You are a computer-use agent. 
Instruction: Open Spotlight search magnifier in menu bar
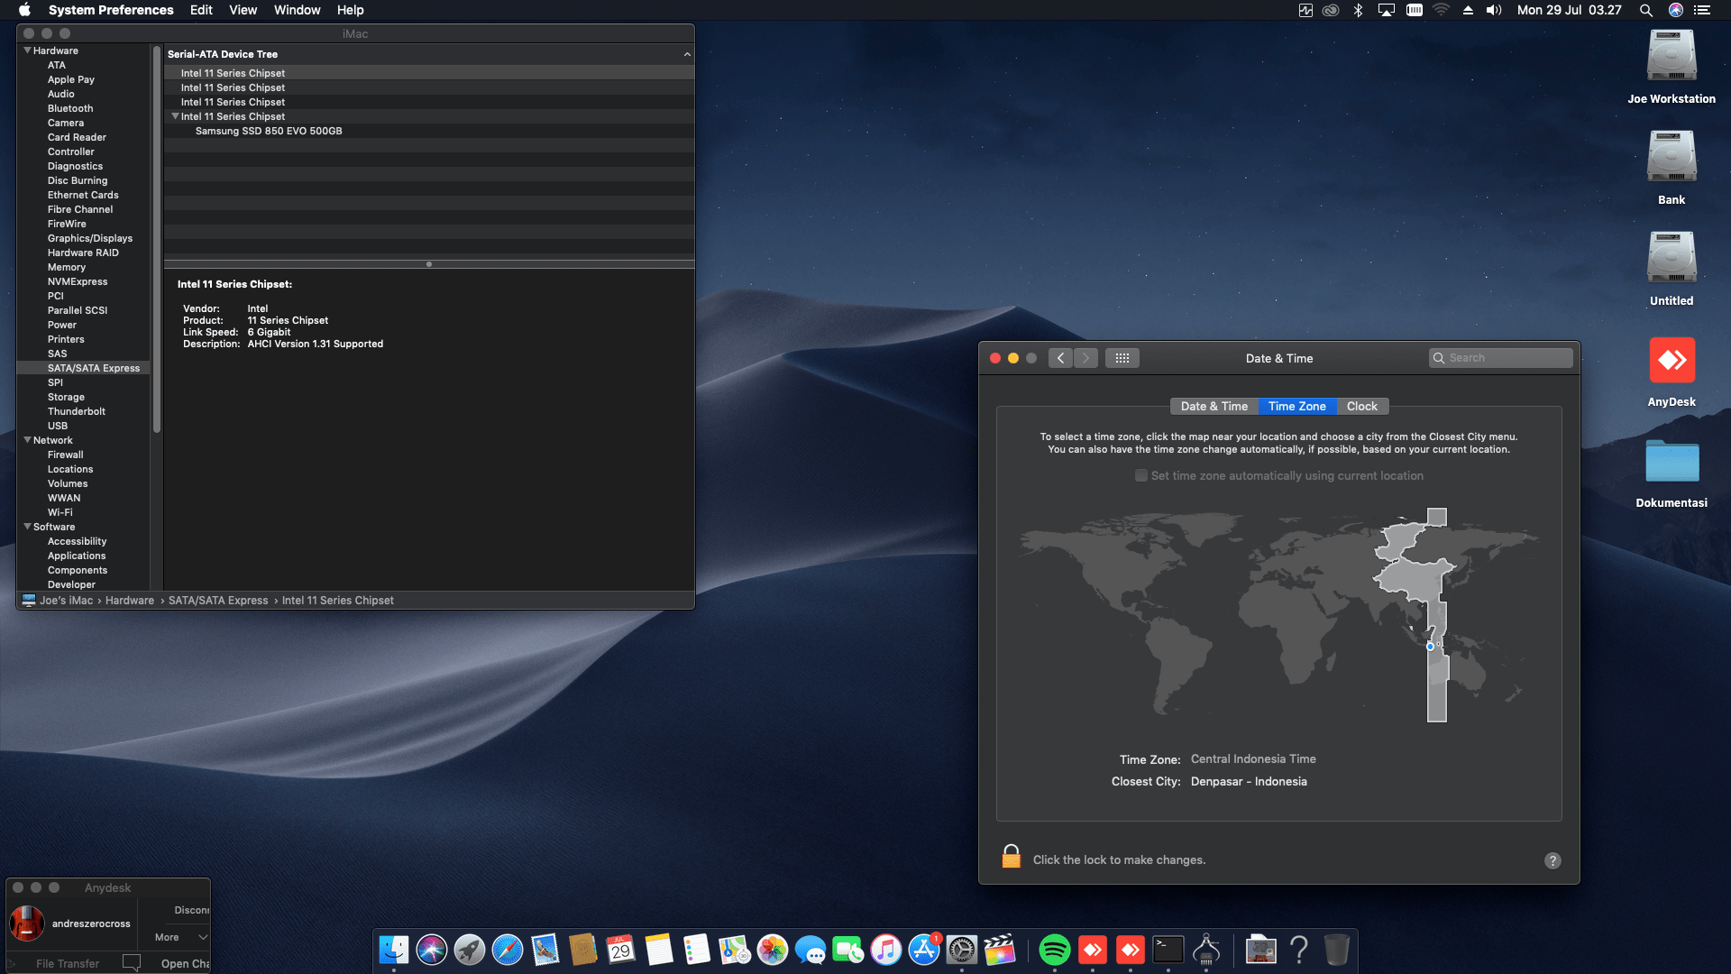[x=1646, y=10]
